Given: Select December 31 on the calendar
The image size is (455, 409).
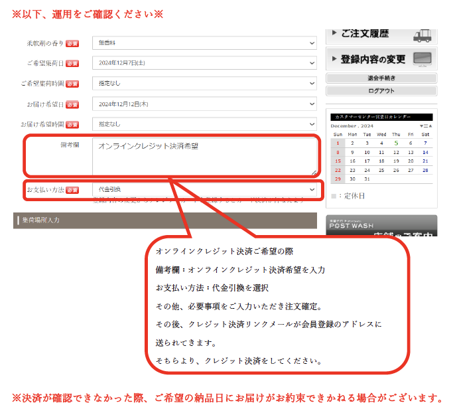Looking at the screenshot, I should point(367,179).
